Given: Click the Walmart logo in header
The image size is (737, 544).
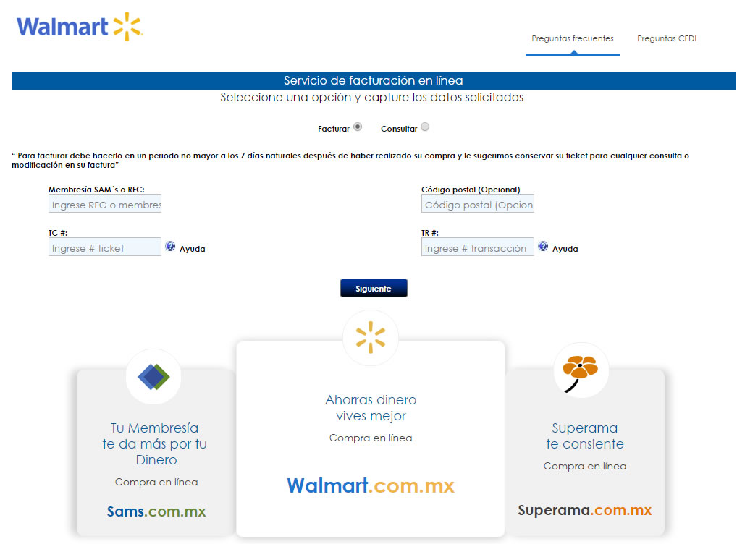Looking at the screenshot, I should click(80, 26).
